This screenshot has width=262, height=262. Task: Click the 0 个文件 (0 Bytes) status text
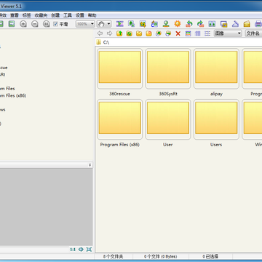(x=160, y=256)
